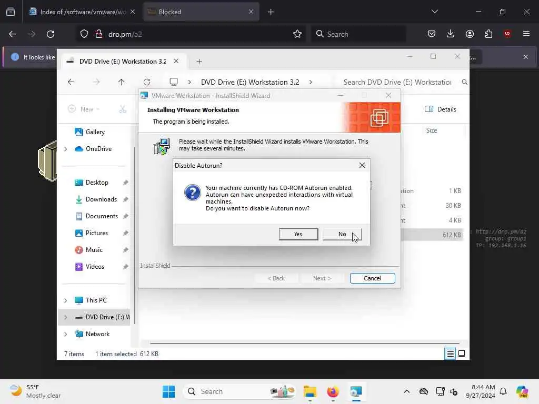Click the dro.pm/a2 address bar
The width and height of the screenshot is (539, 404).
pos(191,34)
